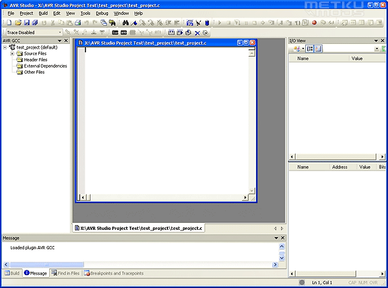
Task: Create a new file with New icon
Action: (x=9, y=23)
